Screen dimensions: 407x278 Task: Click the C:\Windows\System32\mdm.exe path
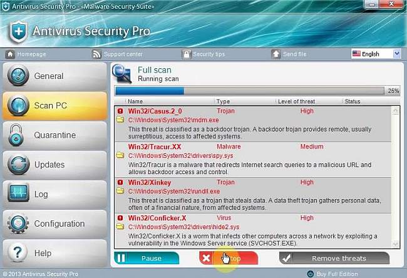tap(173, 120)
